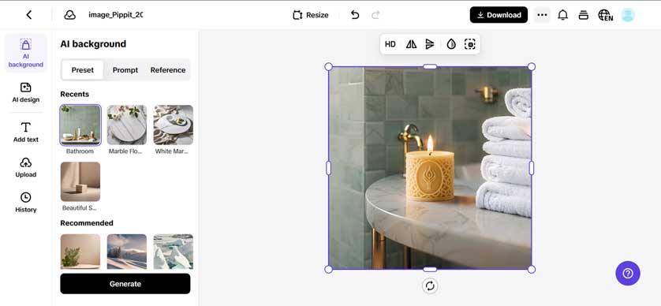
Task: Click the cloud save status icon
Action: (69, 15)
